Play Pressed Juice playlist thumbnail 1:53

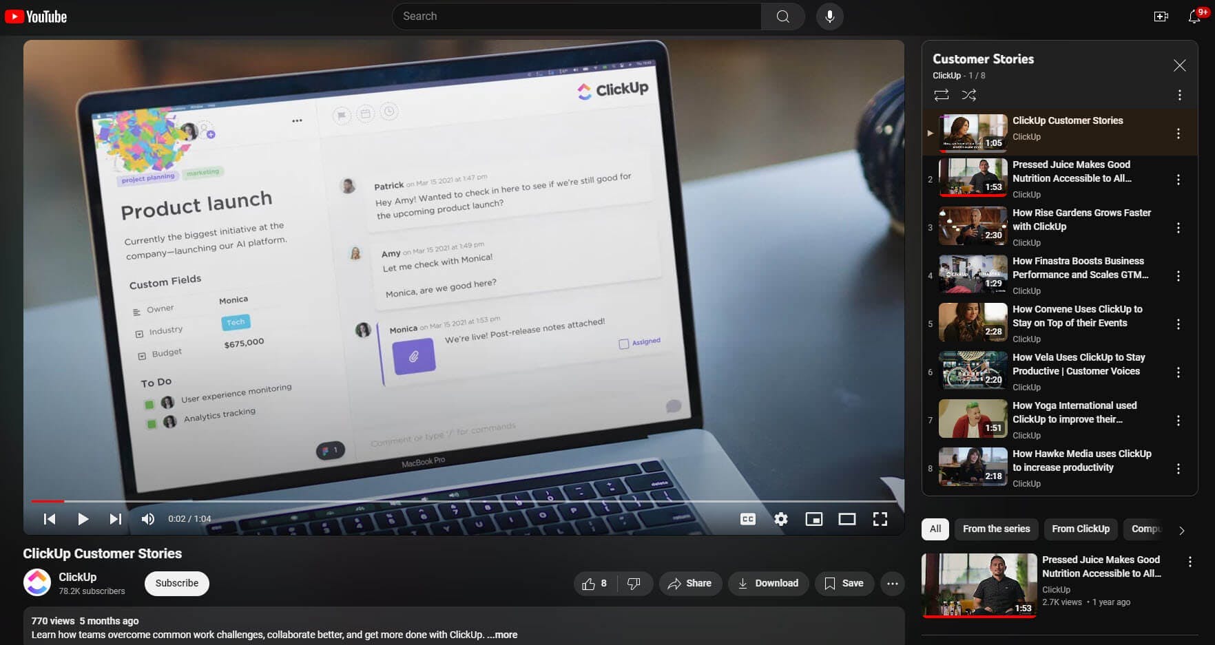[x=973, y=178]
